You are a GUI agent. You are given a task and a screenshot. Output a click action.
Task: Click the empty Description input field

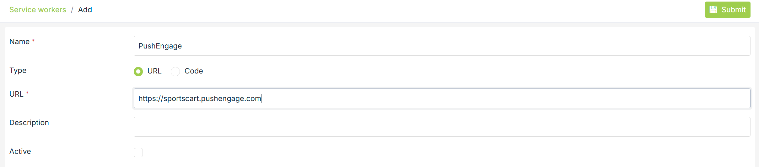click(442, 127)
